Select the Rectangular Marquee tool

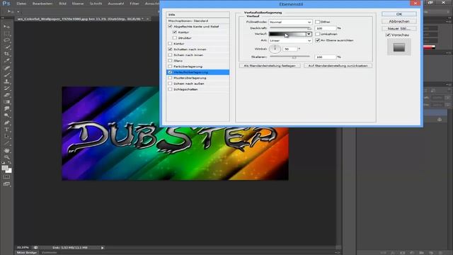[x=6, y=33]
